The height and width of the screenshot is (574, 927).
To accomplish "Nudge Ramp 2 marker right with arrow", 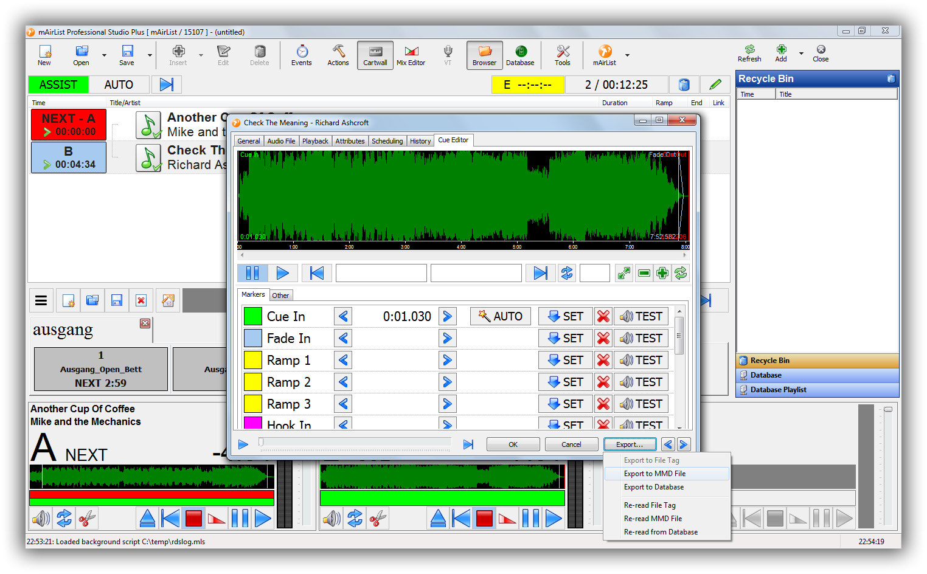I will 447,382.
